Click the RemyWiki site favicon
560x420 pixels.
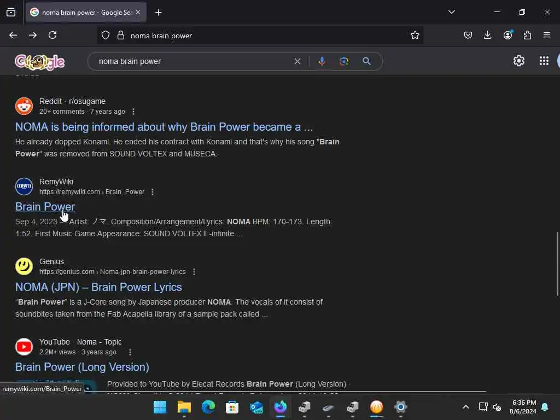tap(24, 186)
